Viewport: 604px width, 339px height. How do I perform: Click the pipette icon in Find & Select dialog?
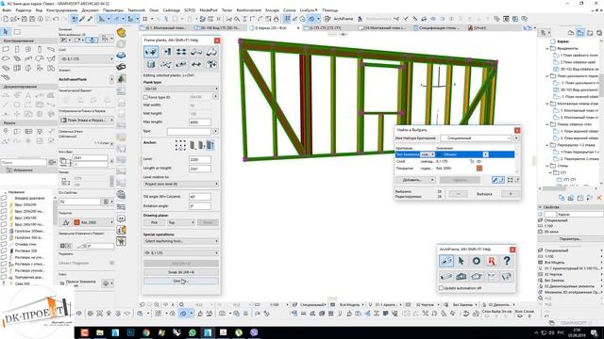tap(498, 180)
